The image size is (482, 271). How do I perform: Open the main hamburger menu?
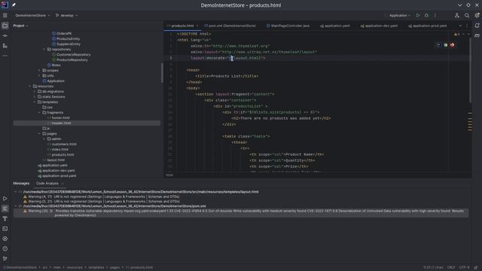[5, 15]
